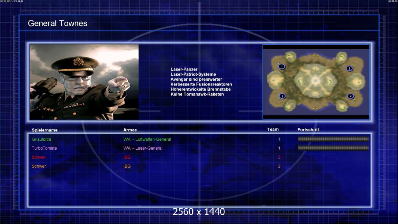Click start position marker 2 on map

(282, 96)
